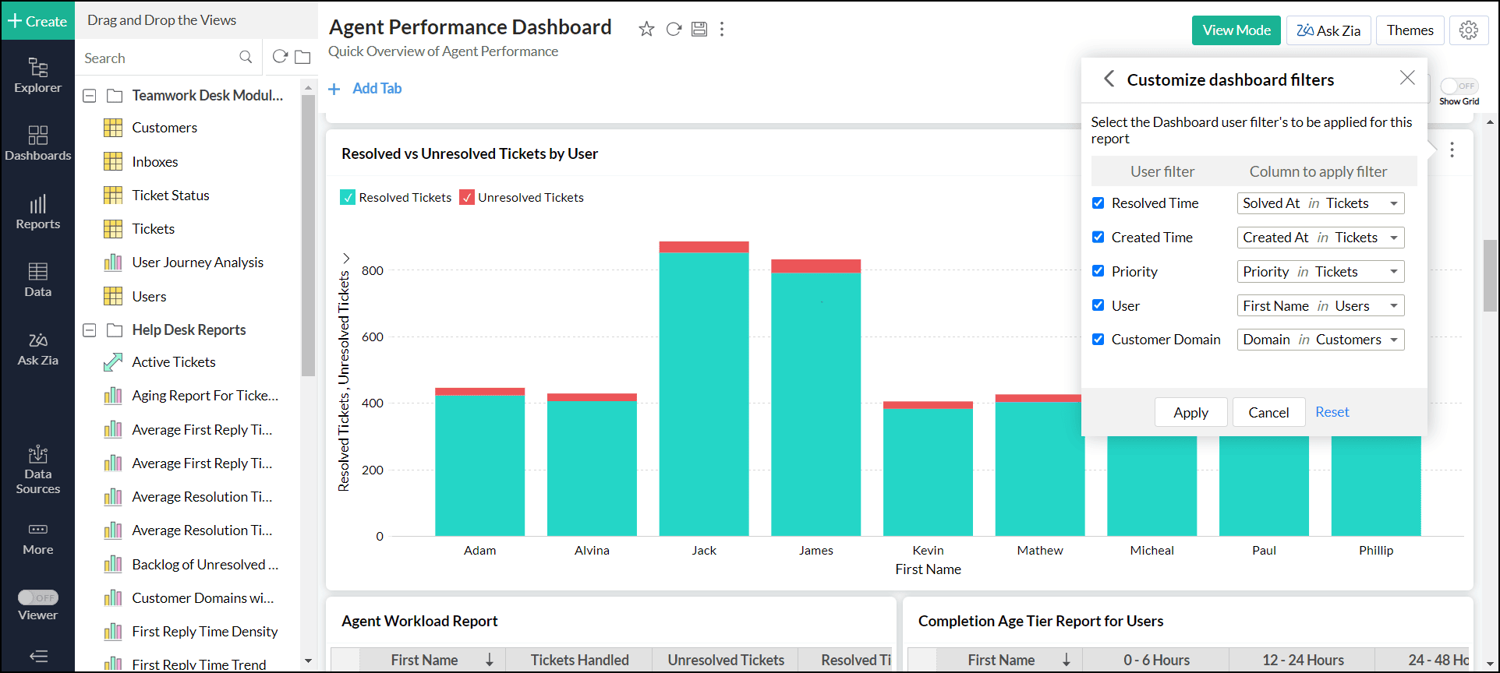The image size is (1500, 673).
Task: Go back using filter panel arrow
Action: [x=1109, y=79]
